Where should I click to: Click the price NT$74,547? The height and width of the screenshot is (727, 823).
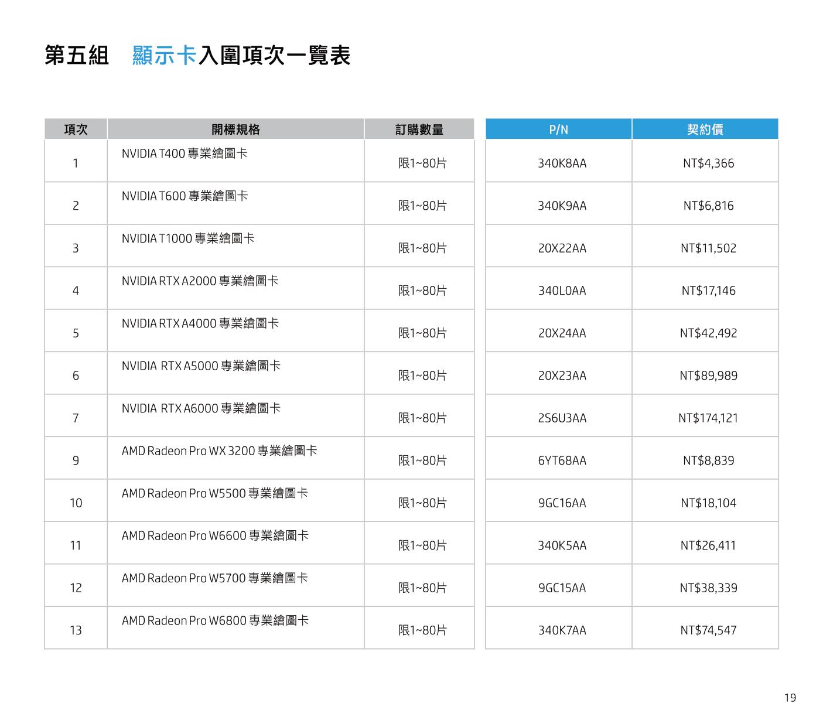point(708,631)
